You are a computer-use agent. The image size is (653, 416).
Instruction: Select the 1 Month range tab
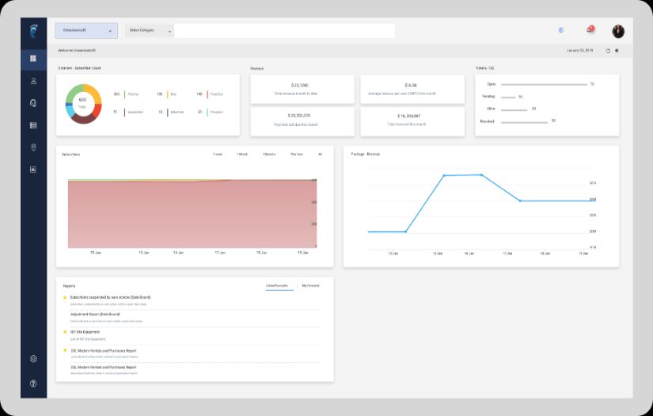click(x=242, y=155)
